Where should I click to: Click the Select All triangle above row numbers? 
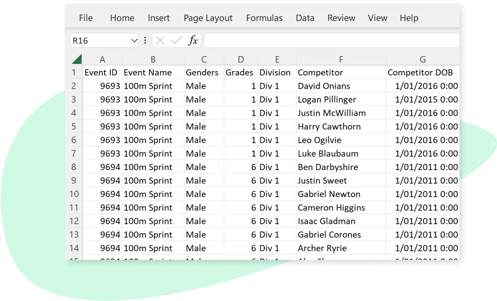point(77,59)
